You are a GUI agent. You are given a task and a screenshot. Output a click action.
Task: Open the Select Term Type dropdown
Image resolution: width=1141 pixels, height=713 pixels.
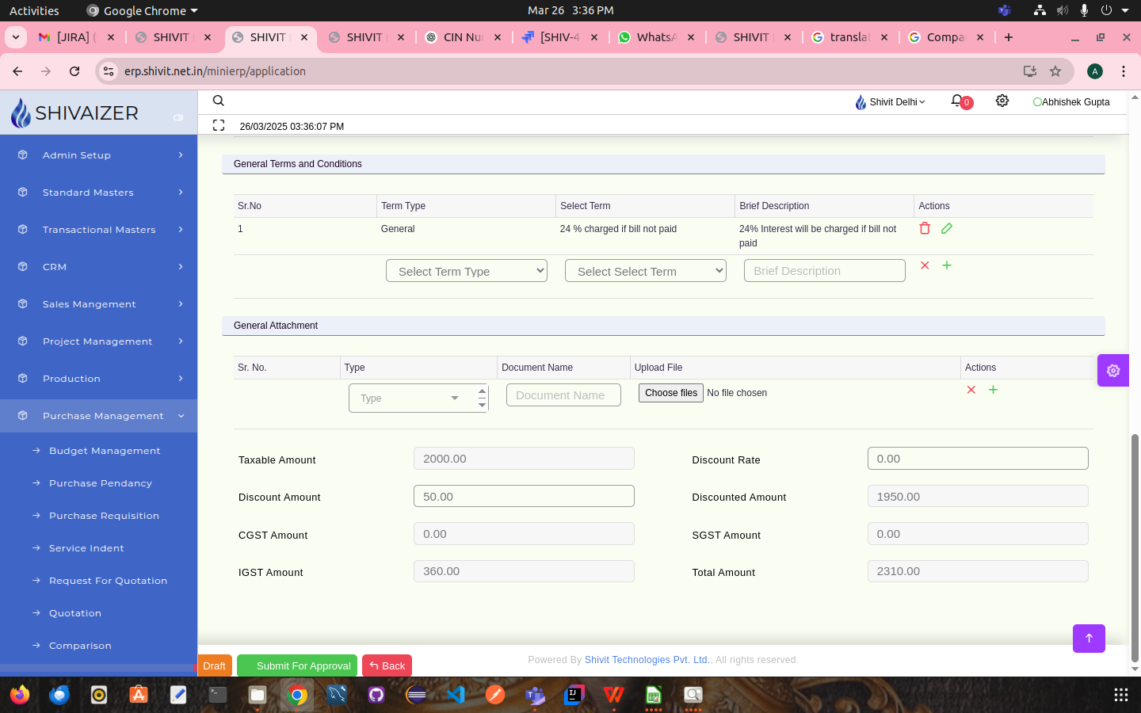[466, 271]
